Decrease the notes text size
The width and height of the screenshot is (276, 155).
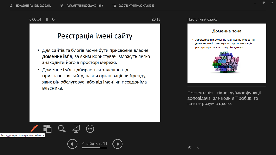click(198, 148)
